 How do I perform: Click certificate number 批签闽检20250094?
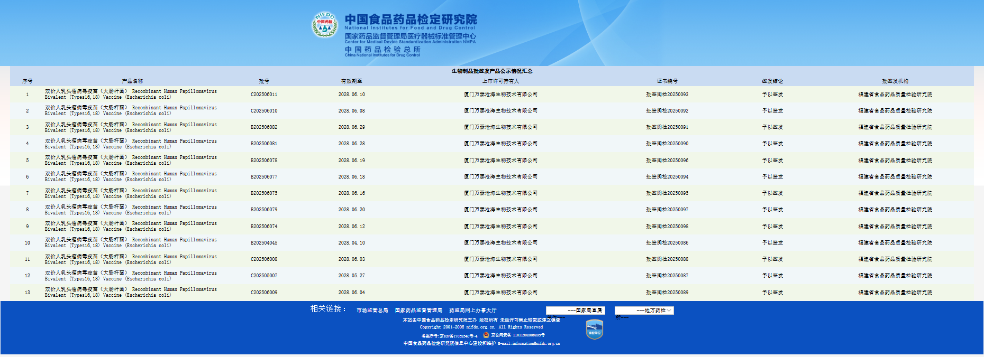pos(667,177)
